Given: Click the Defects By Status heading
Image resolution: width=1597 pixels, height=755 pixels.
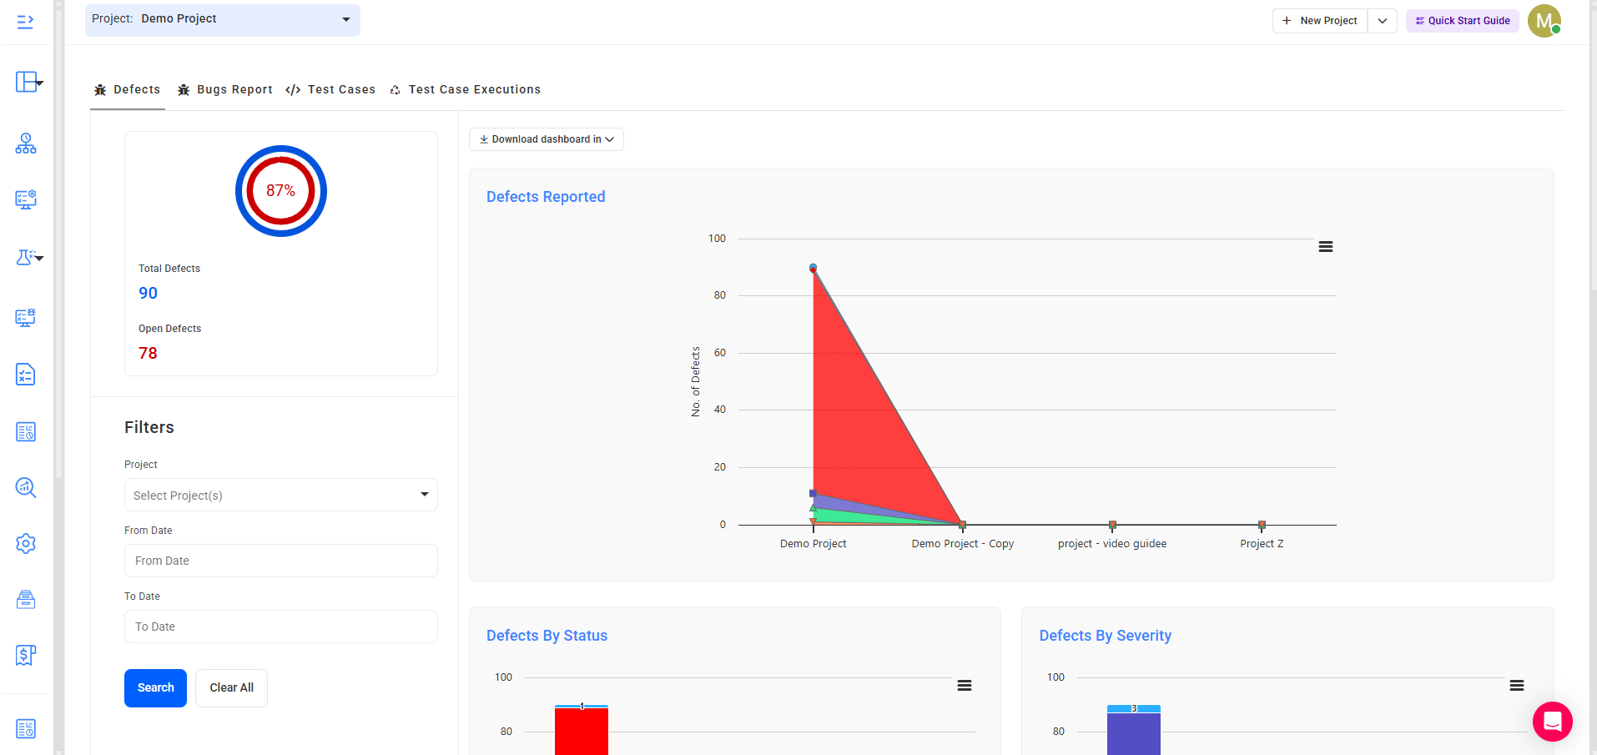Looking at the screenshot, I should coord(547,636).
